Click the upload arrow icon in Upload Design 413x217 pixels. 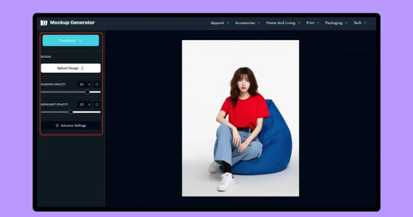83,68
